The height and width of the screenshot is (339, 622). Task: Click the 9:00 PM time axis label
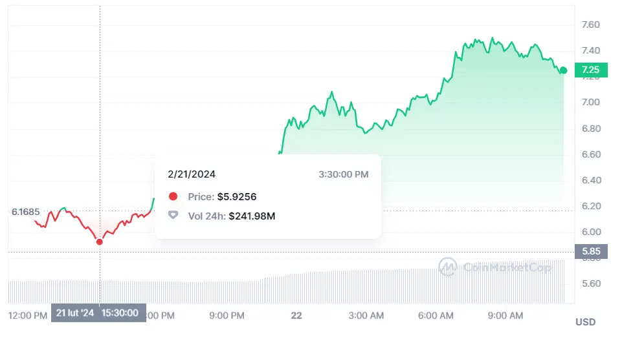[x=226, y=316]
